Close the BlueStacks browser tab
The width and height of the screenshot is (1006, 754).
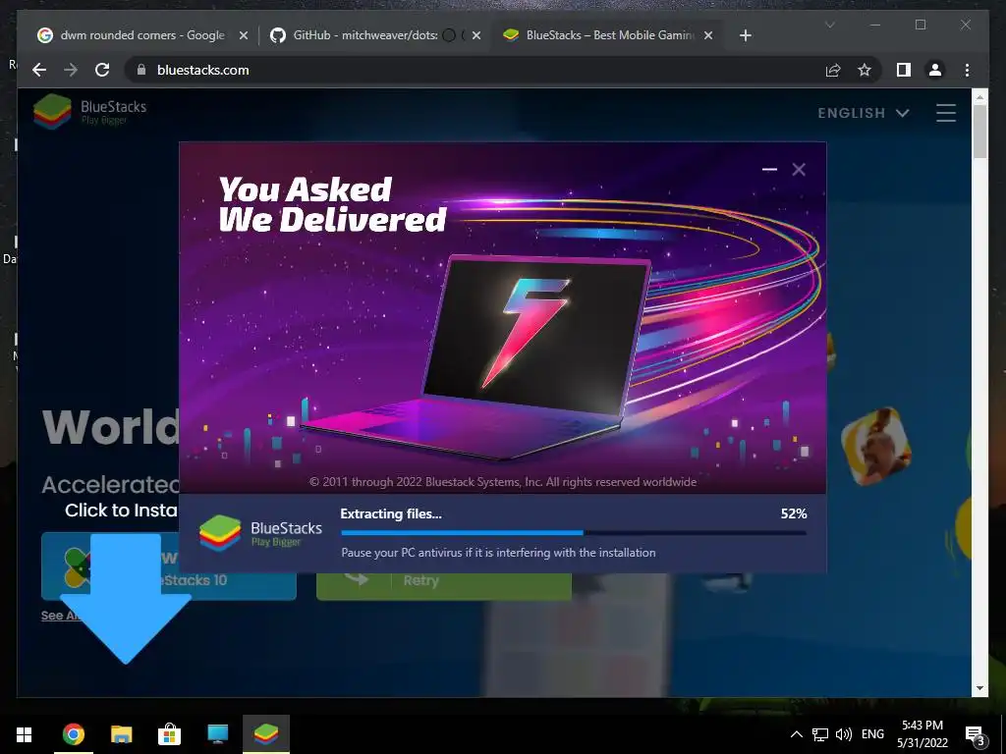click(x=708, y=35)
